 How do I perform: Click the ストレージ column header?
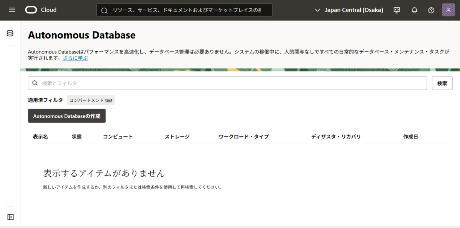(177, 137)
